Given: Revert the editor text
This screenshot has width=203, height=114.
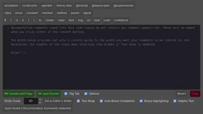Looking at the screenshot, I should coord(182,94).
